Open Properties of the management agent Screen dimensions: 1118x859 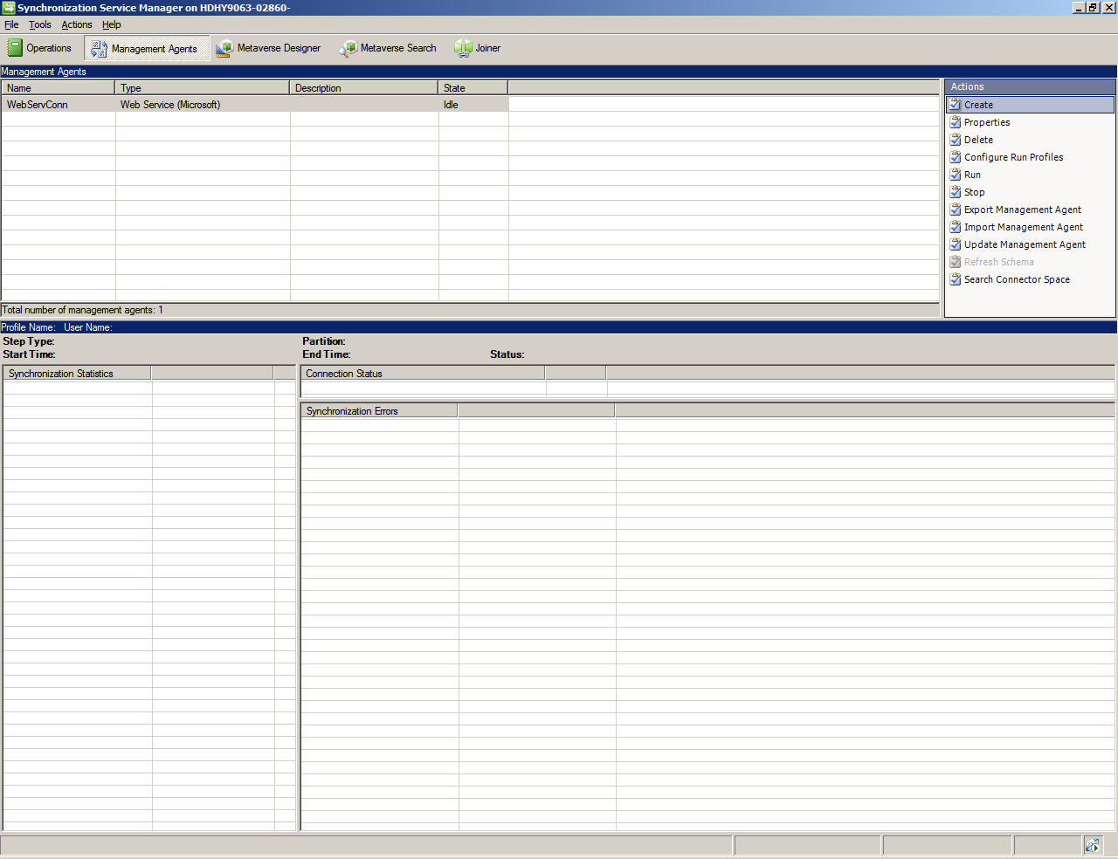[x=987, y=122]
